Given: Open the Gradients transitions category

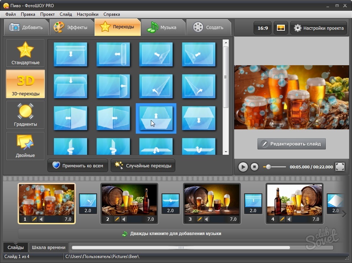Looking at the screenshot, I should point(25,115).
